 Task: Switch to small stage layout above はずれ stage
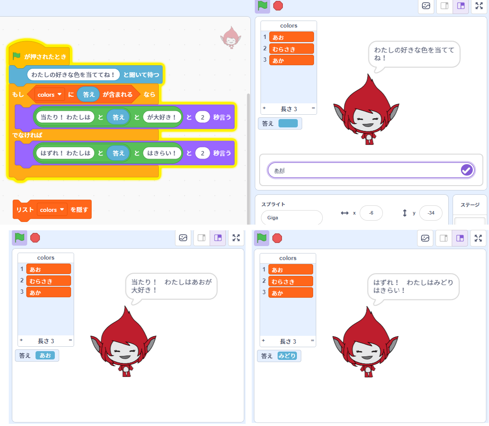coord(443,238)
